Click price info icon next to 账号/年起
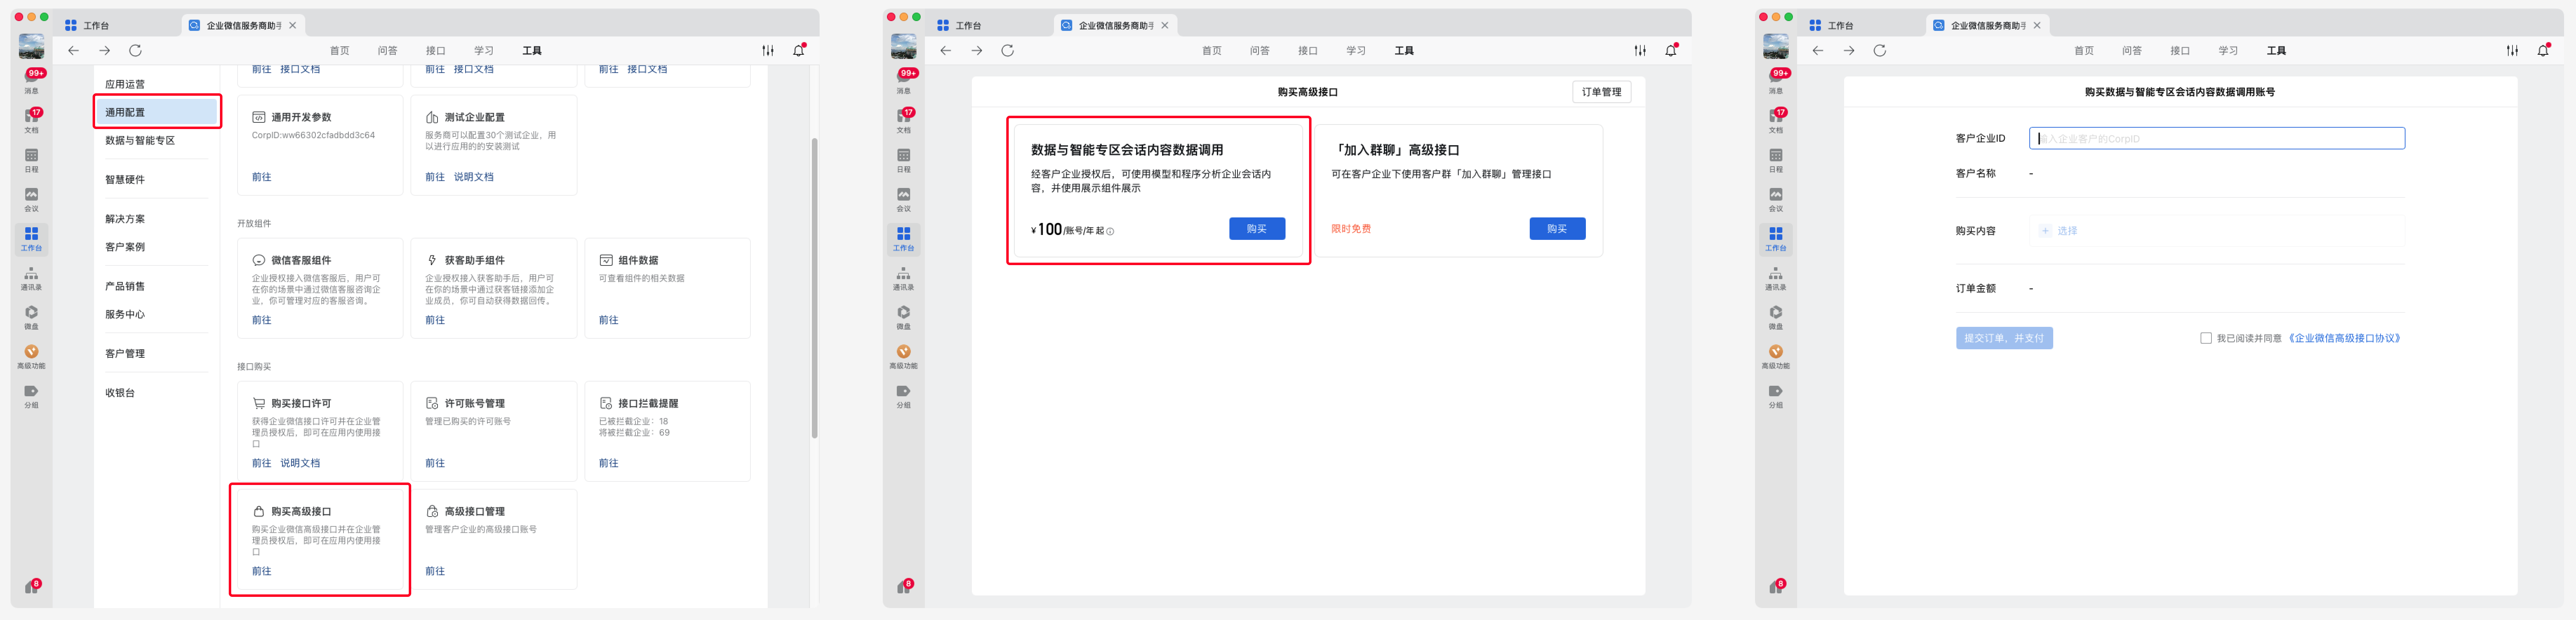Screen dimensions: 2576x620 (x=1110, y=231)
